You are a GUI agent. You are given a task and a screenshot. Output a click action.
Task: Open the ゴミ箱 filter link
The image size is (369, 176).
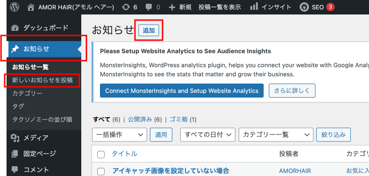point(178,120)
